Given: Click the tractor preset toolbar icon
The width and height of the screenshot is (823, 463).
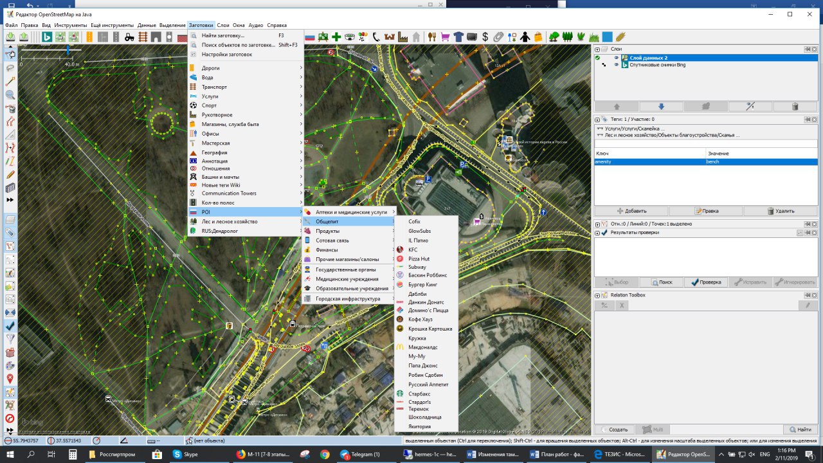Looking at the screenshot, I should point(129,37).
